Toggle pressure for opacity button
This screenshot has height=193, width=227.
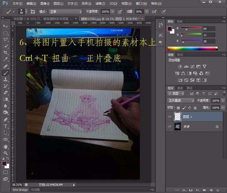click(120, 12)
